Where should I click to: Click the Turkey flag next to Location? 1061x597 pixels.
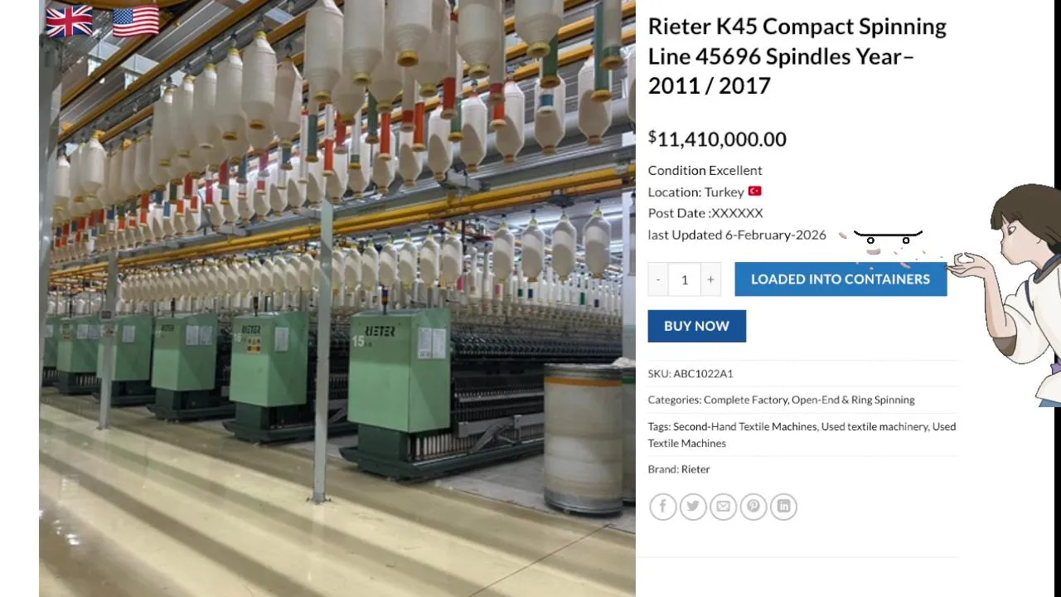click(x=754, y=192)
